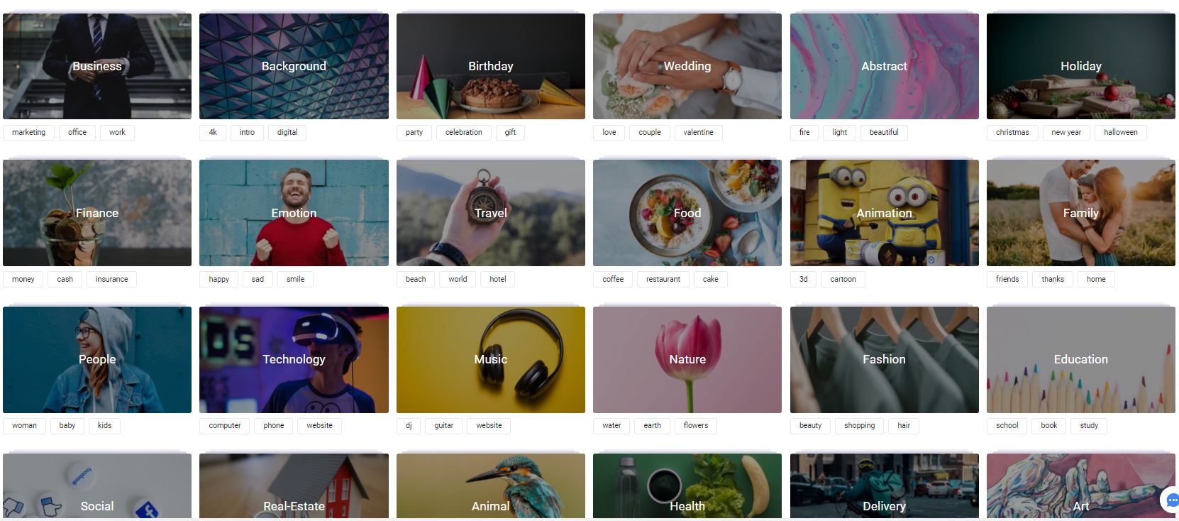The height and width of the screenshot is (521, 1179).
Task: Select the 4k tag under Background
Action: point(213,132)
